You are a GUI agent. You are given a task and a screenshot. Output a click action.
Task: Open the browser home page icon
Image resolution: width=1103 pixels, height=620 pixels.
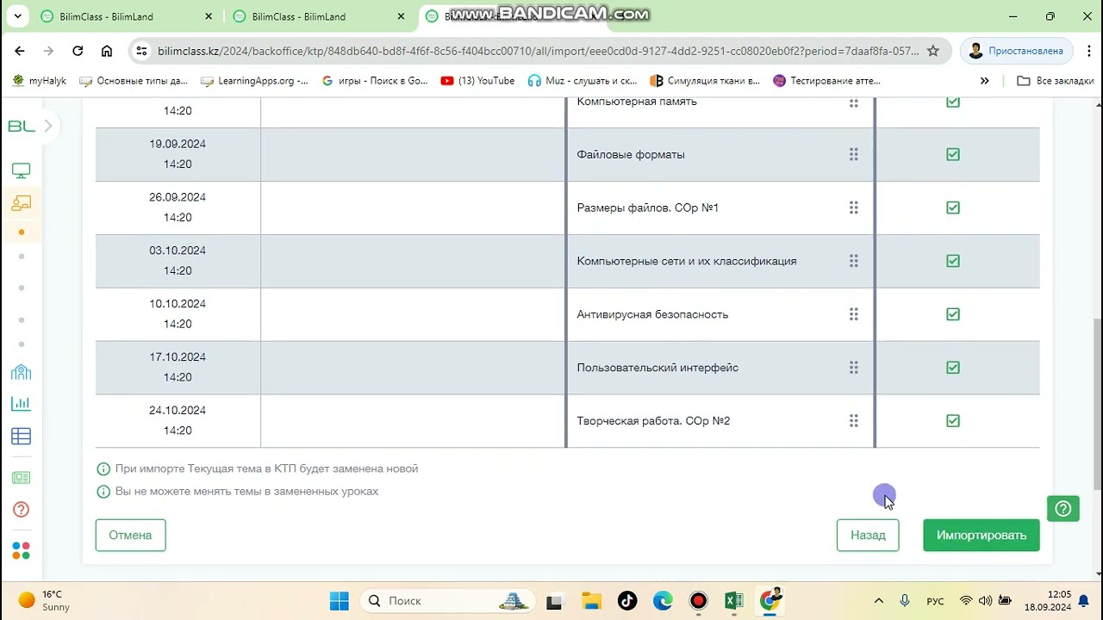[107, 51]
